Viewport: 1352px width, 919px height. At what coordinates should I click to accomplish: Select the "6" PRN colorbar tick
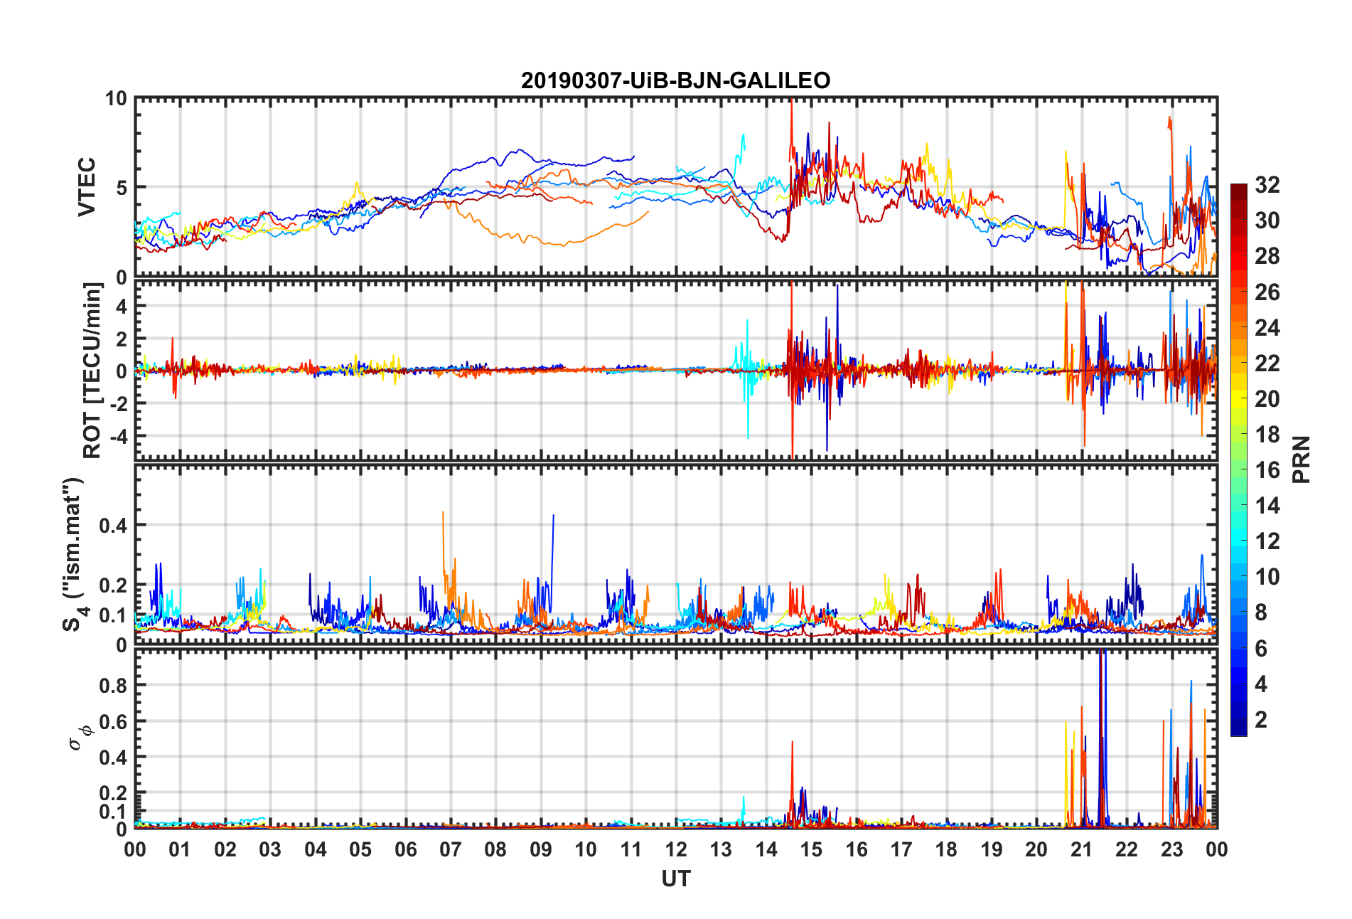(x=1261, y=649)
